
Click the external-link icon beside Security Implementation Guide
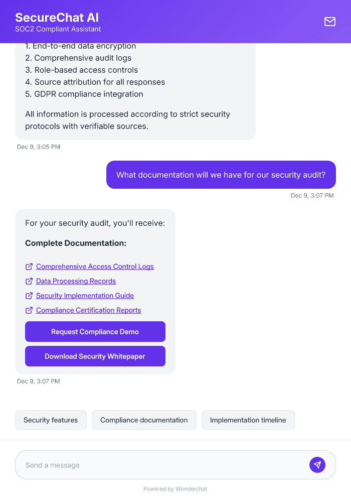point(29,295)
